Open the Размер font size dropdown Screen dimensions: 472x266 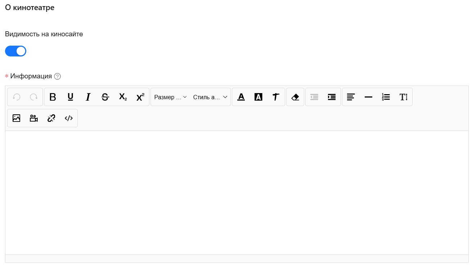pyautogui.click(x=170, y=97)
